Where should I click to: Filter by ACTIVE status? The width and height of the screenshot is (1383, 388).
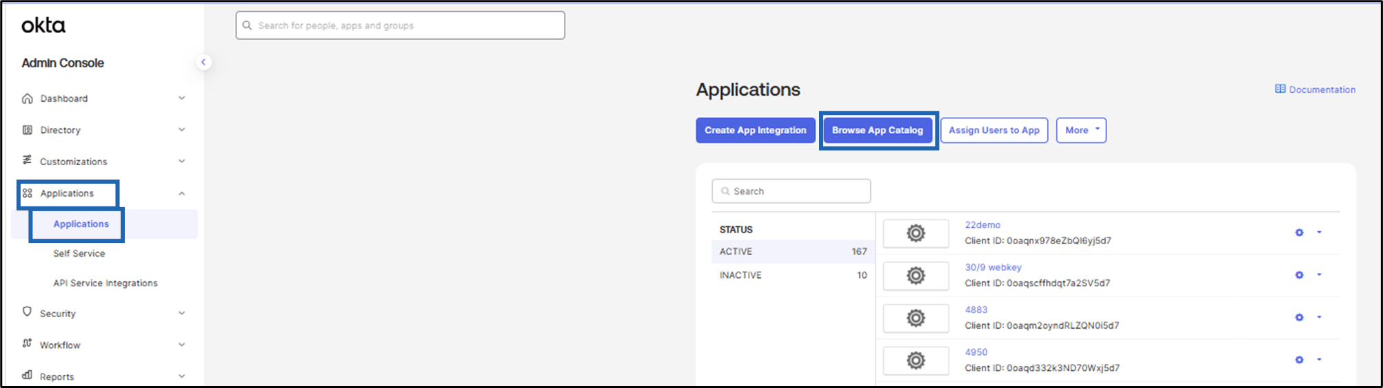[x=793, y=252]
